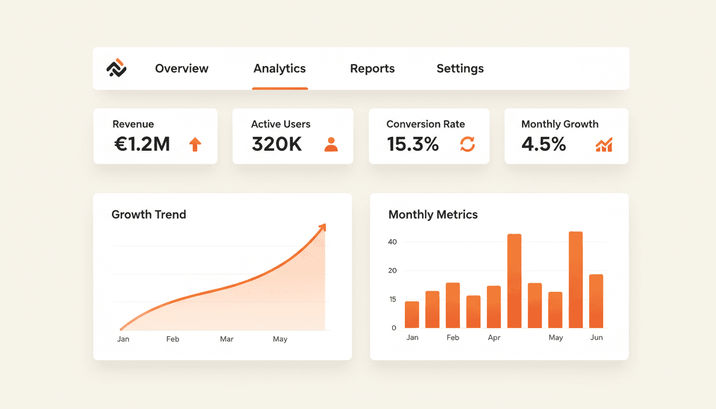This screenshot has height=409, width=716.
Task: Select the 40 gridline label in Monthly Metrics
Action: (x=393, y=241)
